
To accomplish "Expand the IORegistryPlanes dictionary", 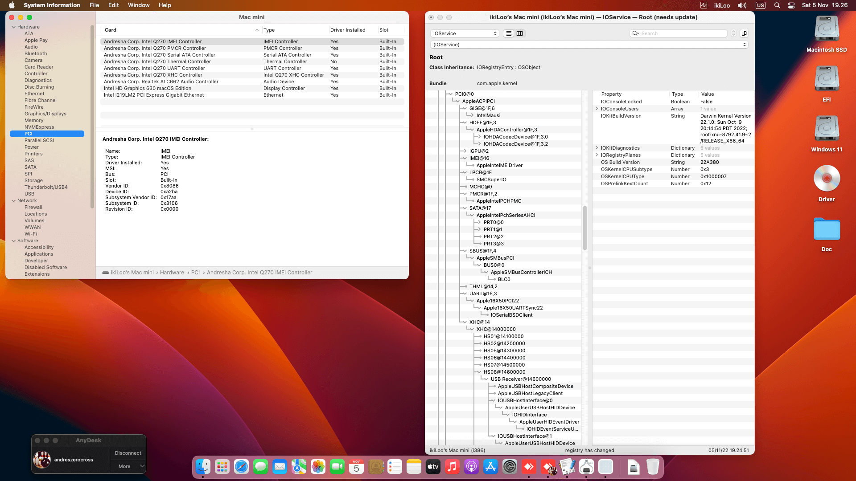I will point(597,155).
